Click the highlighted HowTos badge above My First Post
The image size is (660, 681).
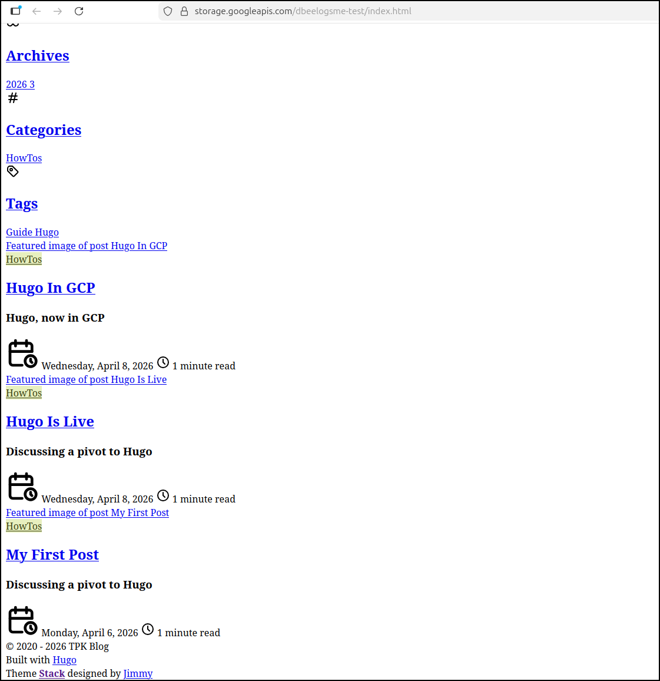tap(24, 525)
